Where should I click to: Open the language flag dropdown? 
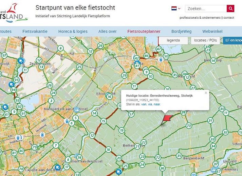pos(176,8)
